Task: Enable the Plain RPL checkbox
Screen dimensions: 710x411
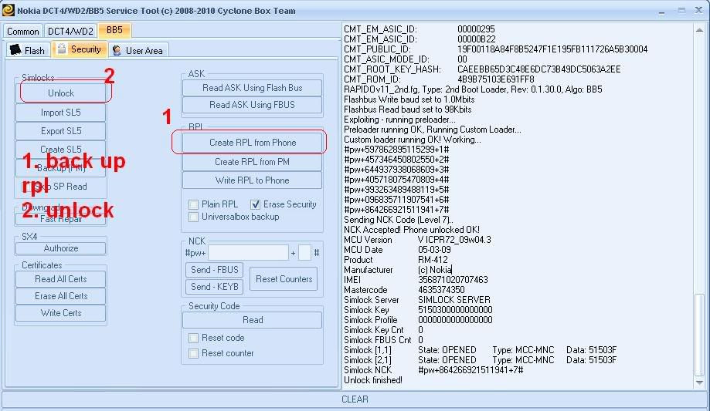Action: (193, 204)
